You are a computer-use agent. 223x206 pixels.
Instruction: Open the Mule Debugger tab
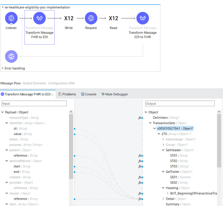tap(115, 94)
